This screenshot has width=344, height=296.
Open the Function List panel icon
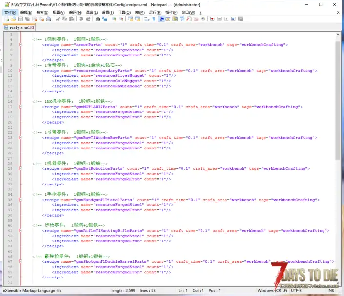pos(189,19)
